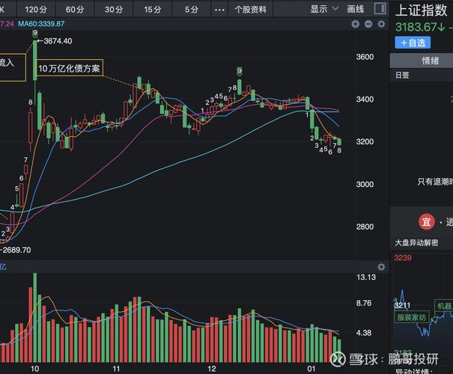
Task: Click the 3183.67 index price
Action: (416, 27)
